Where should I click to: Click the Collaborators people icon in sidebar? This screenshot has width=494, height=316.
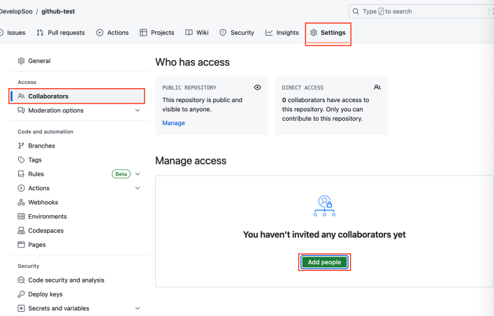pos(21,96)
